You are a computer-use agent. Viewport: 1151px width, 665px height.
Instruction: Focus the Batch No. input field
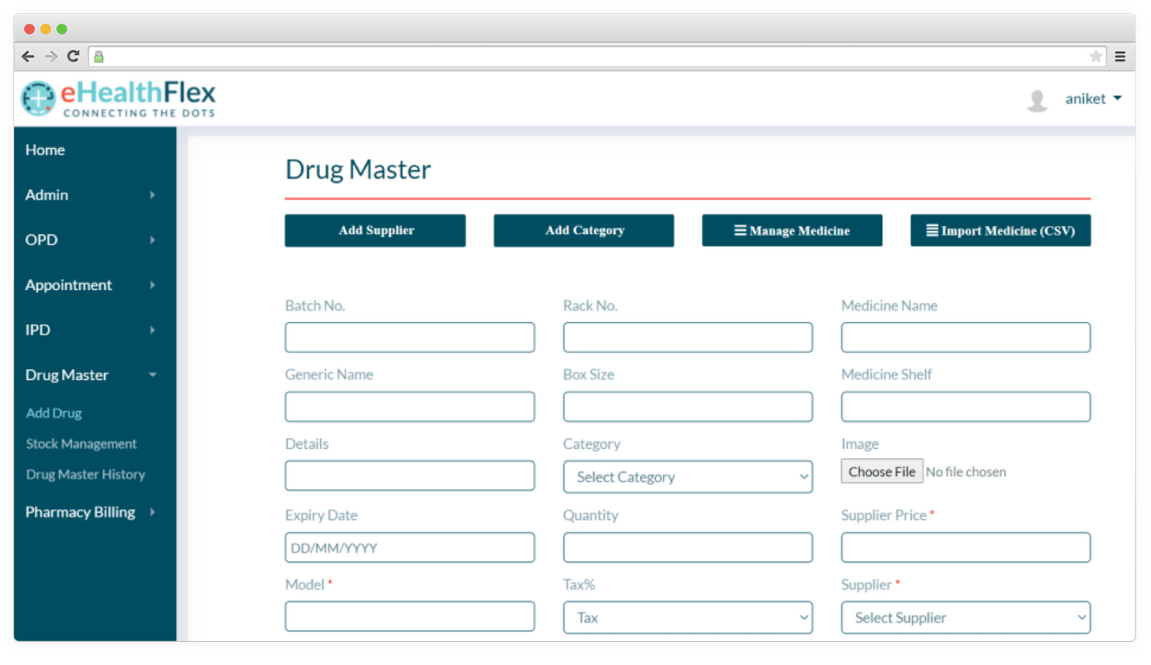[410, 338]
